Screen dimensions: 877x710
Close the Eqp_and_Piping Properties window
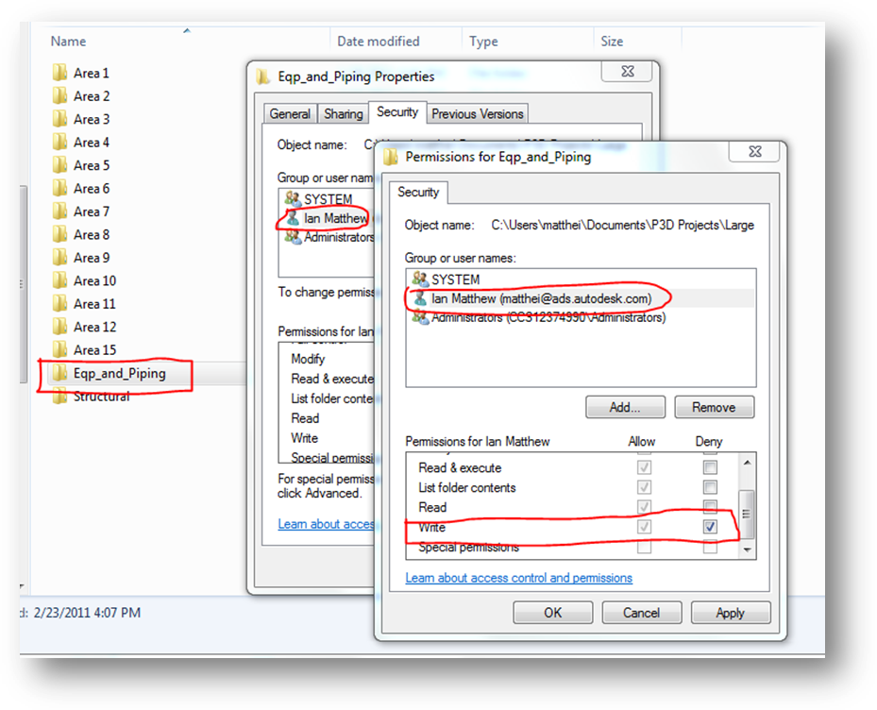(628, 71)
